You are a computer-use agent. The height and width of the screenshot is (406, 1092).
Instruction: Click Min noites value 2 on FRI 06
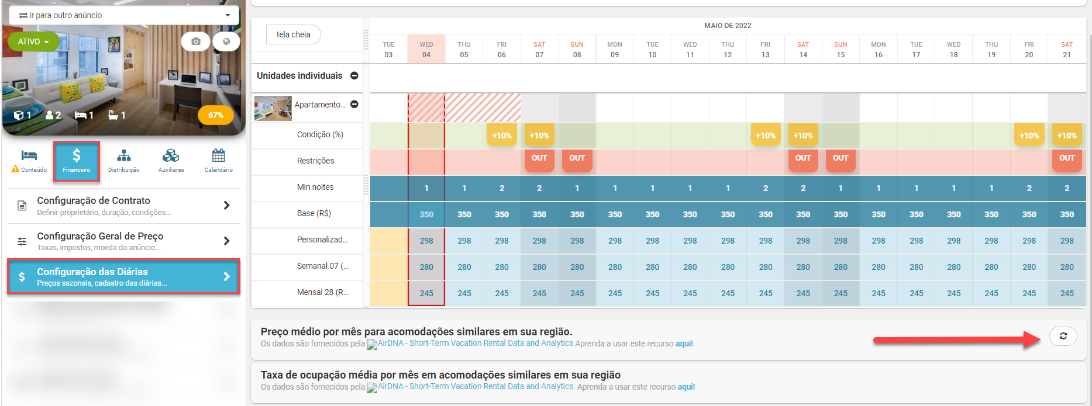pyautogui.click(x=502, y=188)
